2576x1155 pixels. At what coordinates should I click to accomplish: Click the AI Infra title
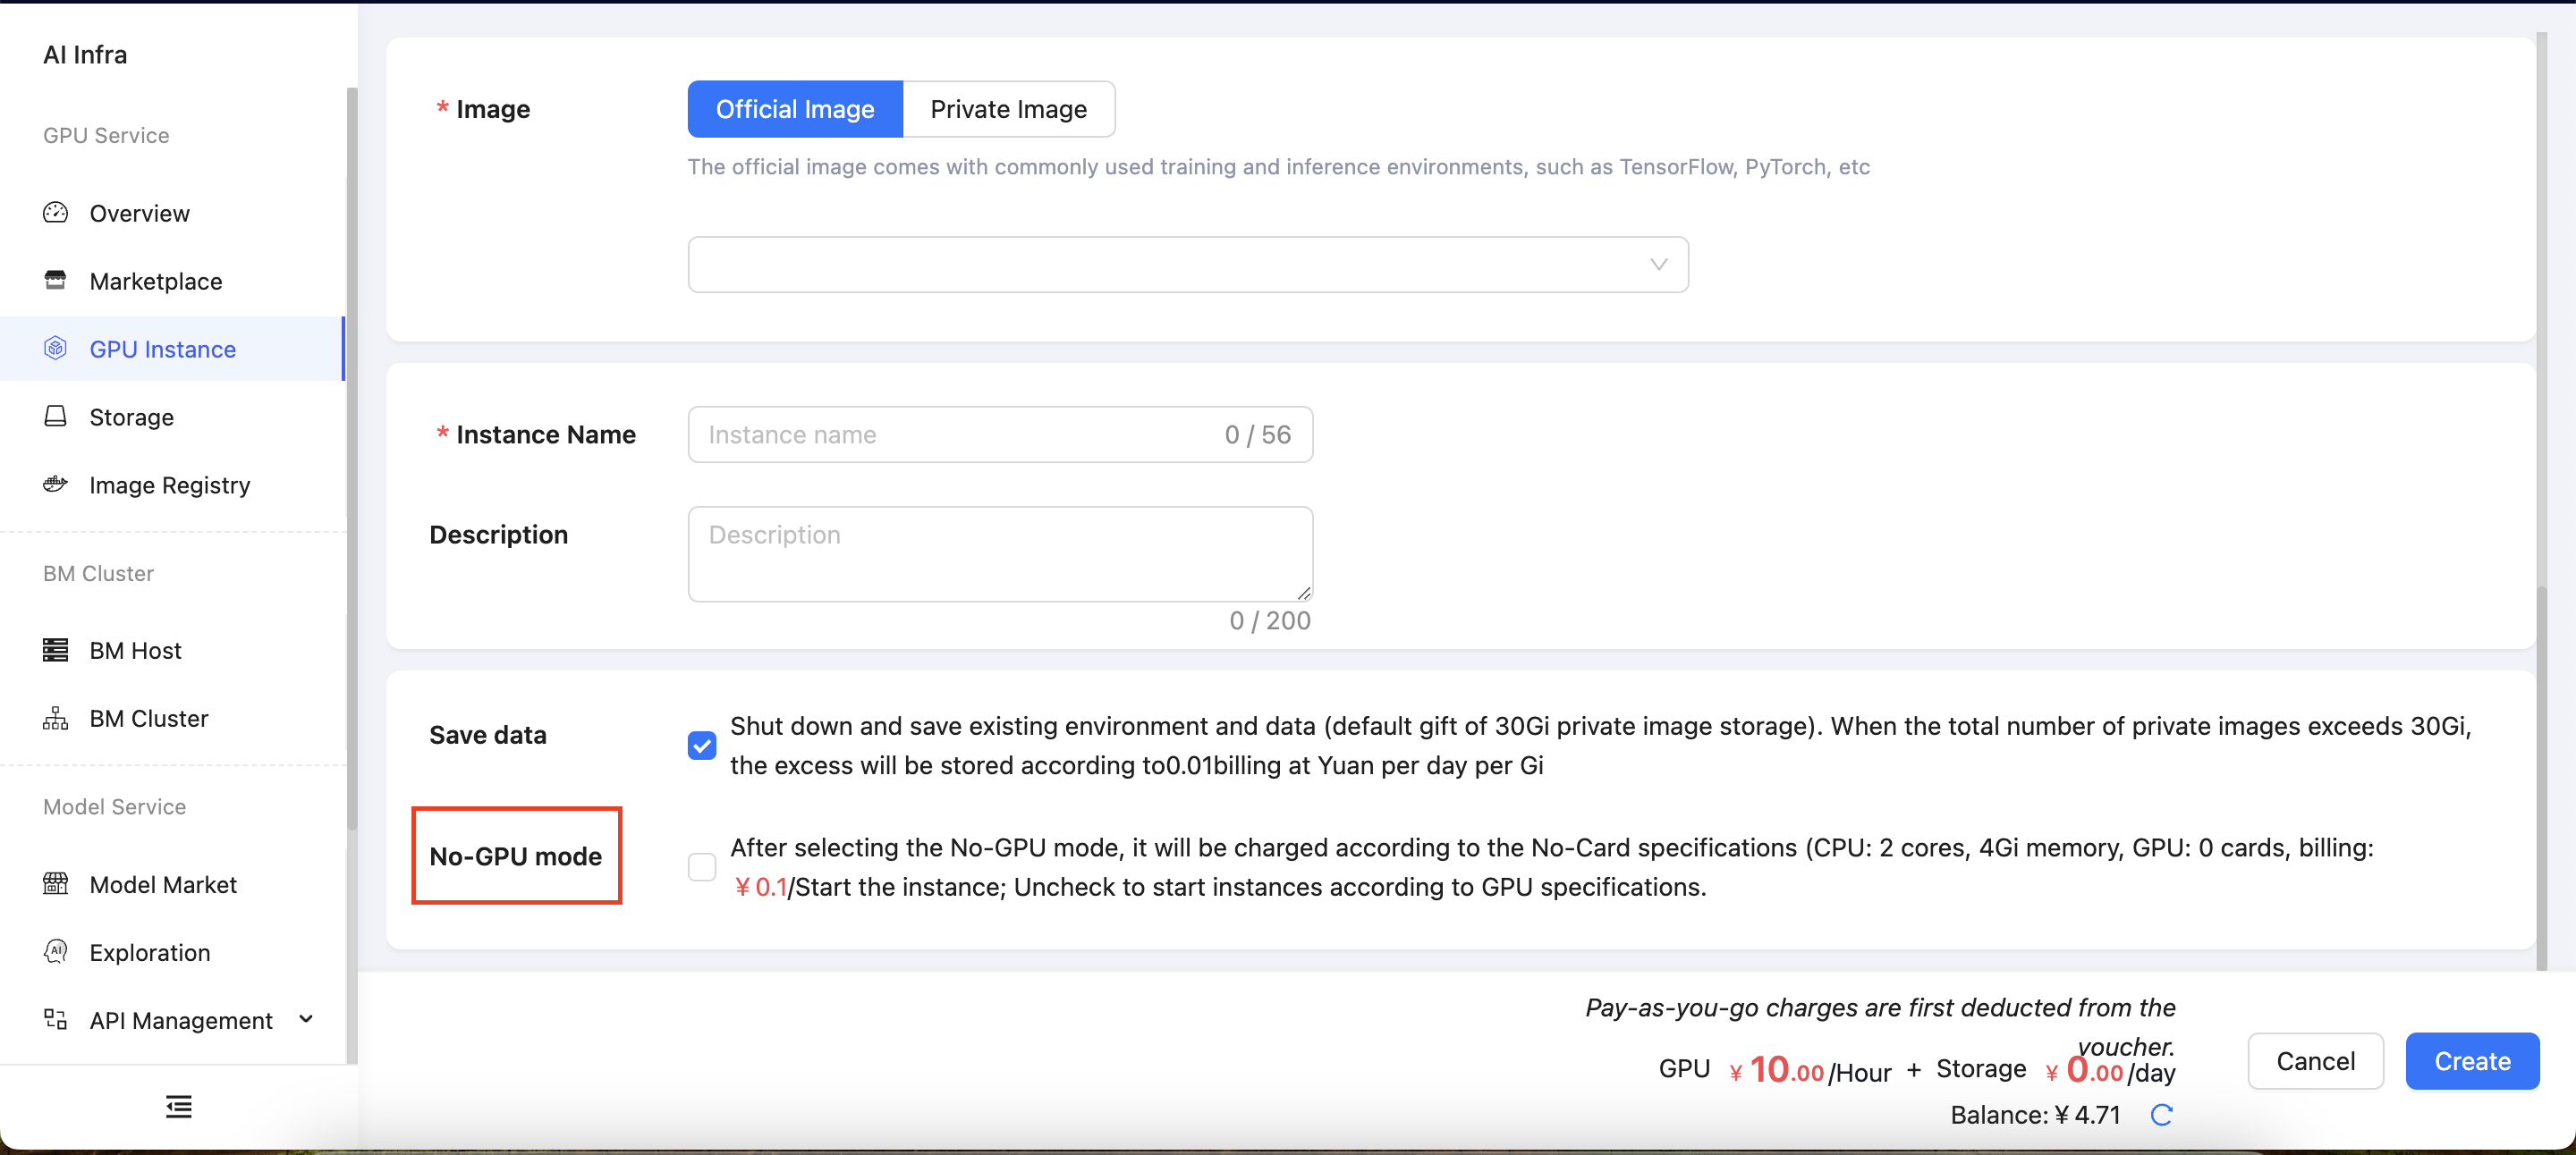coord(85,55)
